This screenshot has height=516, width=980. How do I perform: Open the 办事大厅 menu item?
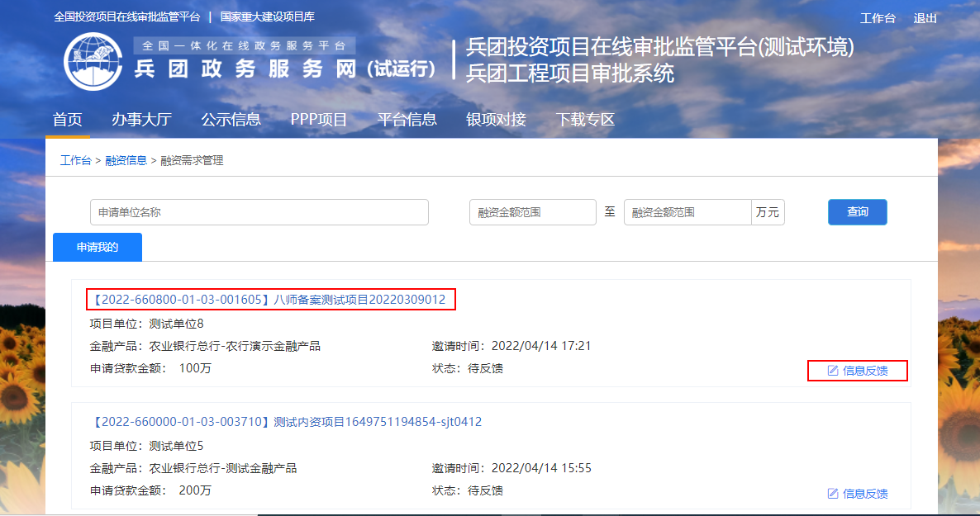pyautogui.click(x=141, y=120)
